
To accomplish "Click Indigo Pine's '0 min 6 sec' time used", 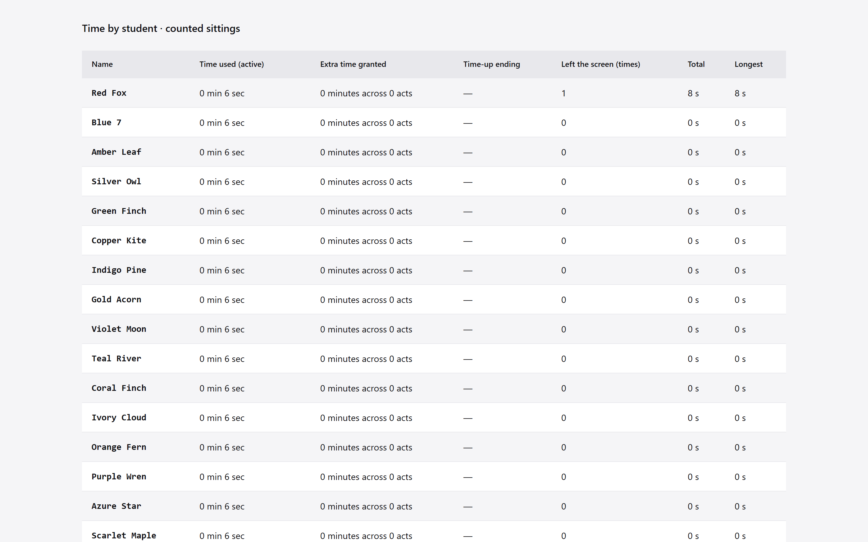I will click(222, 270).
